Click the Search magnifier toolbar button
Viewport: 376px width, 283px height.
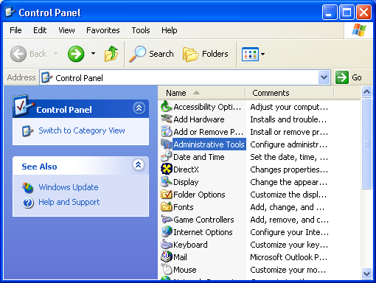point(151,54)
